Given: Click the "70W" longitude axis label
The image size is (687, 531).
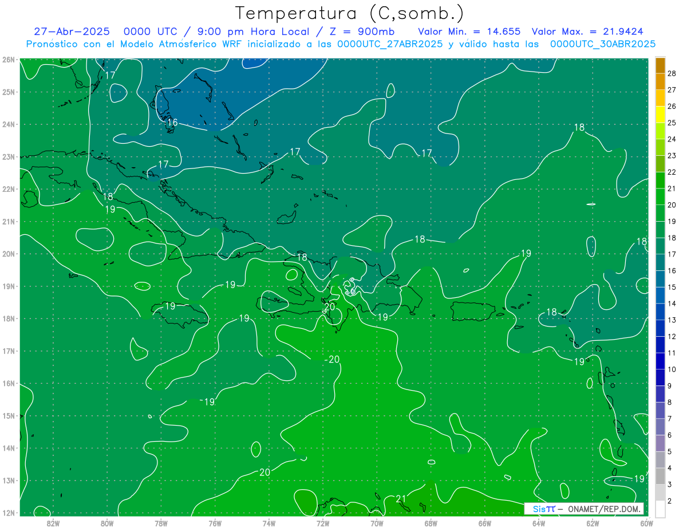Looking at the screenshot, I should (x=377, y=523).
